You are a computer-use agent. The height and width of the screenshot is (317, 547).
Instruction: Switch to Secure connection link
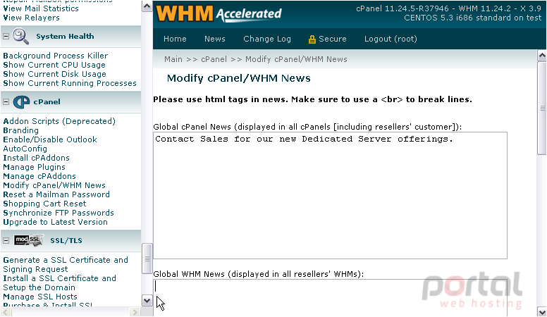tap(333, 39)
